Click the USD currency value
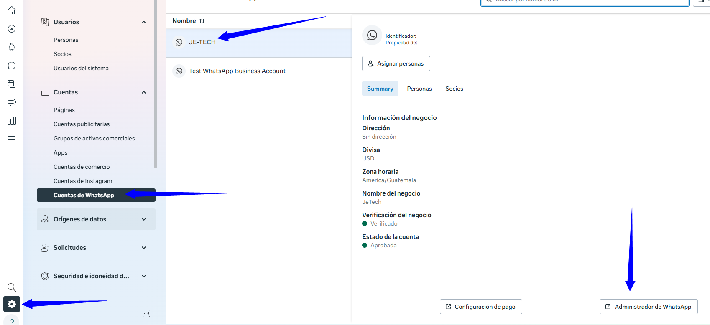This screenshot has height=325, width=710. point(368,158)
